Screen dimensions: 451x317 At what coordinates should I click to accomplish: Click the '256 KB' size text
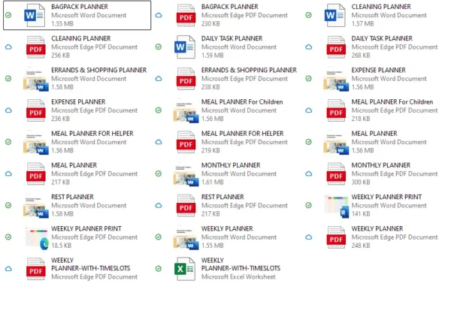[x=60, y=56]
